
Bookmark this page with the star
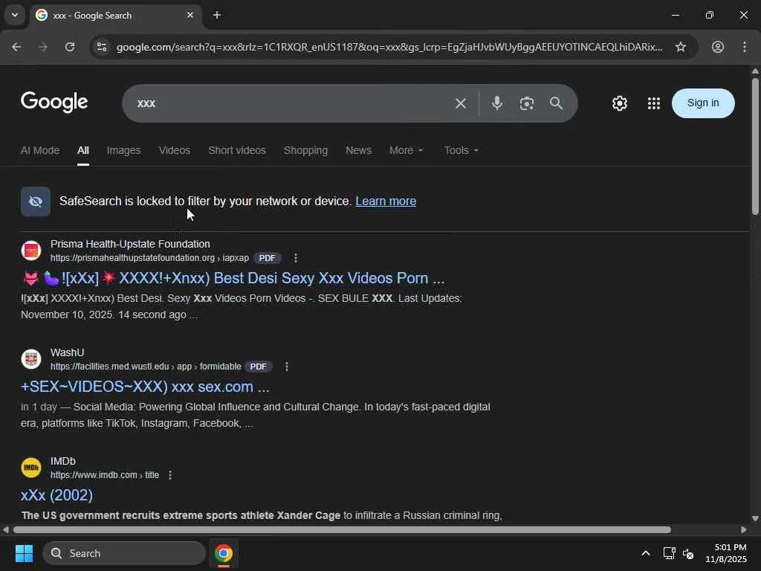[x=681, y=47]
